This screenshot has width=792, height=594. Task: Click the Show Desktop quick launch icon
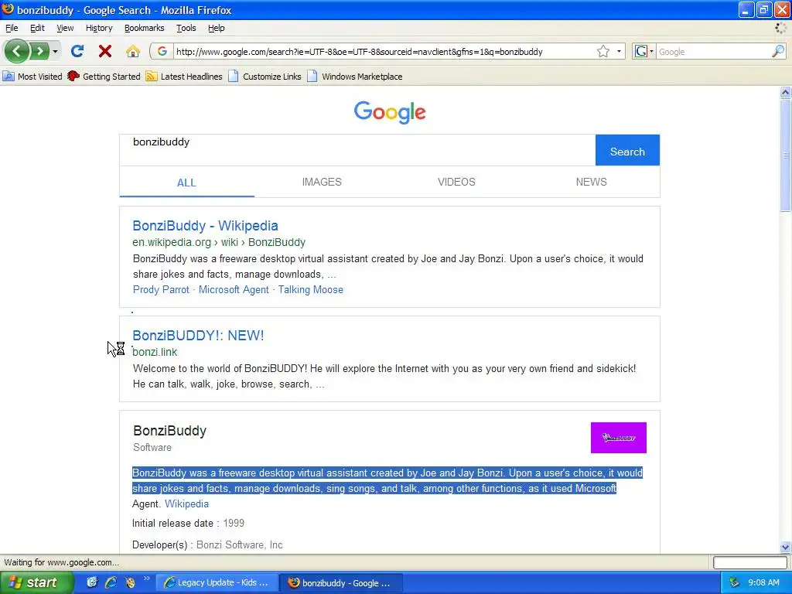tap(92, 582)
